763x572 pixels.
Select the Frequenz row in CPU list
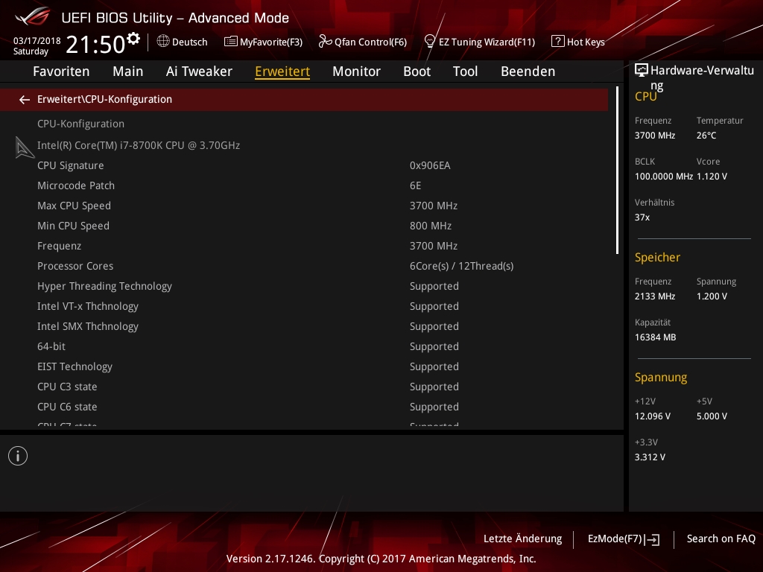tap(304, 246)
